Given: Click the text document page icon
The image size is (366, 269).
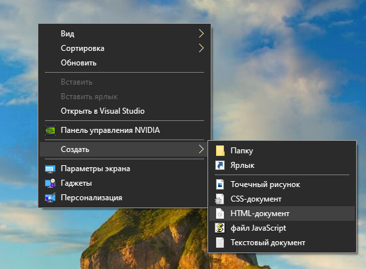Looking at the screenshot, I should pos(220,243).
